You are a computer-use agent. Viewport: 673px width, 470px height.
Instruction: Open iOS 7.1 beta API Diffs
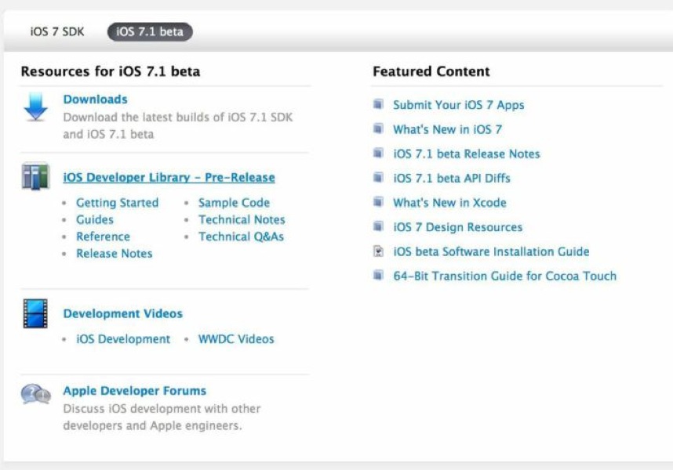click(x=452, y=179)
